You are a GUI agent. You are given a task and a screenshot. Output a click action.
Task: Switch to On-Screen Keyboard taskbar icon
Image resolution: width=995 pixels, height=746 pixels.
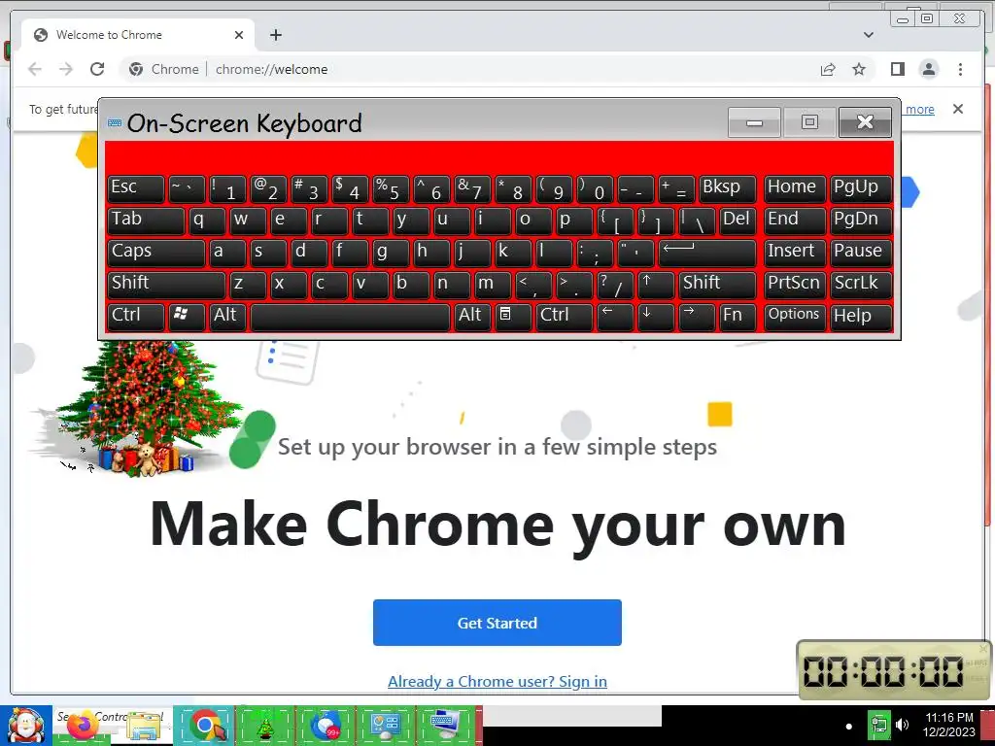pos(445,726)
